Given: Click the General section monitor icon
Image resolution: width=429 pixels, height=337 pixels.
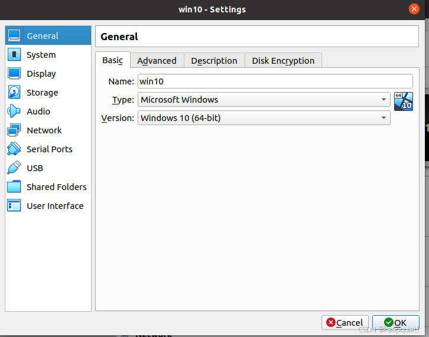Looking at the screenshot, I should tap(15, 35).
